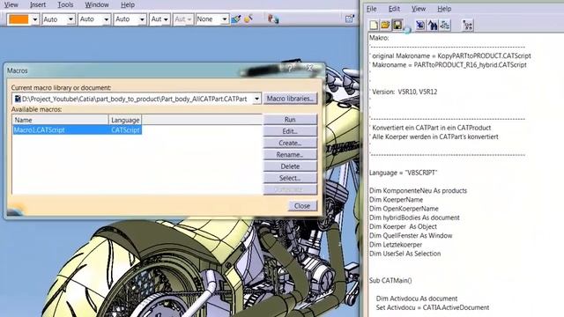Click the Delete button in Macros dialog

290,166
